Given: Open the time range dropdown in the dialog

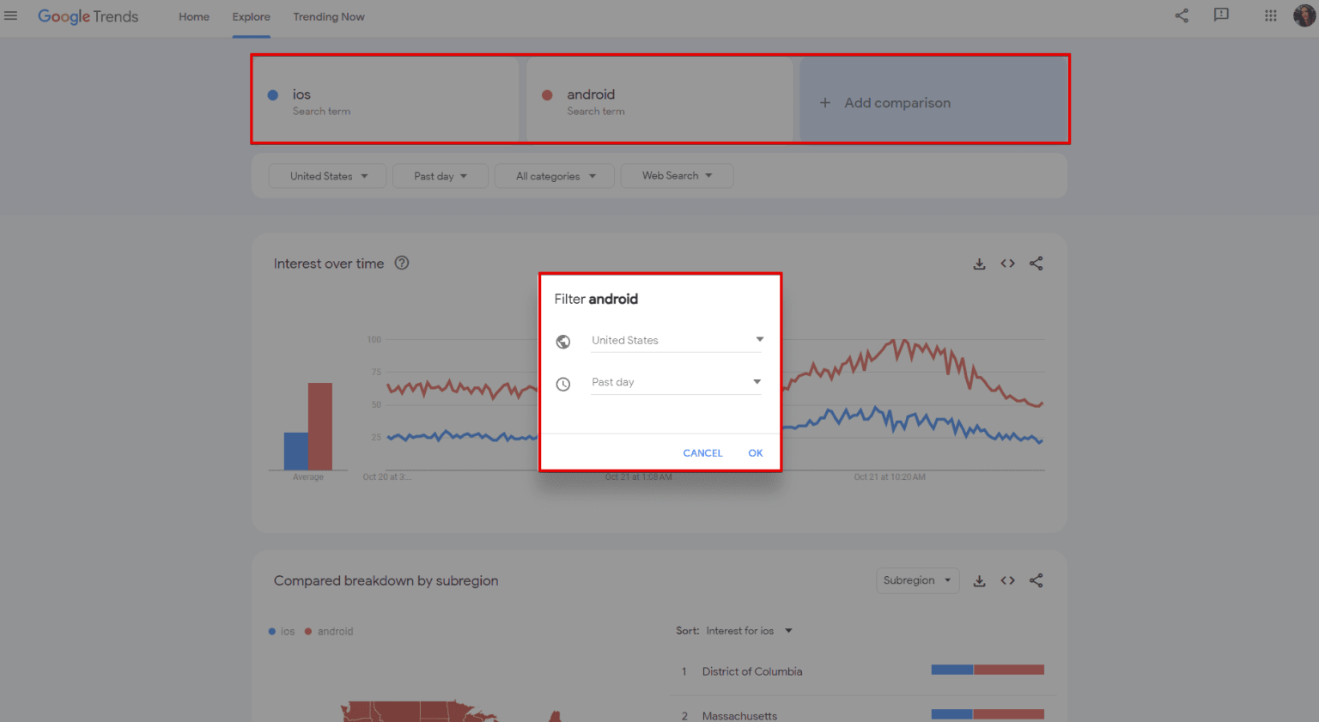Looking at the screenshot, I should [675, 382].
